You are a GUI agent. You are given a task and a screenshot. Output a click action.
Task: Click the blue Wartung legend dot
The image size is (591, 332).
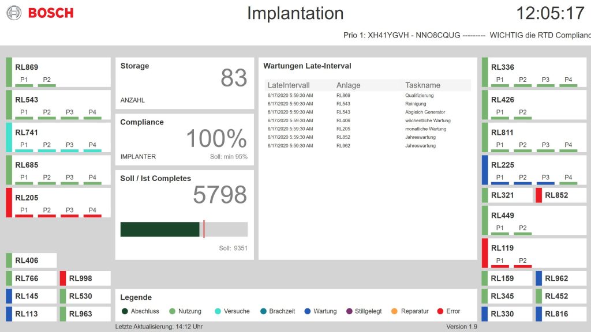pyautogui.click(x=308, y=311)
